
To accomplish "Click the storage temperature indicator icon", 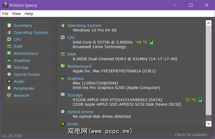I will click(200, 100).
